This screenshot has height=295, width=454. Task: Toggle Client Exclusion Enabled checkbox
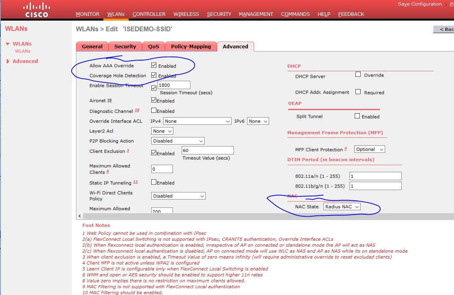click(x=154, y=153)
